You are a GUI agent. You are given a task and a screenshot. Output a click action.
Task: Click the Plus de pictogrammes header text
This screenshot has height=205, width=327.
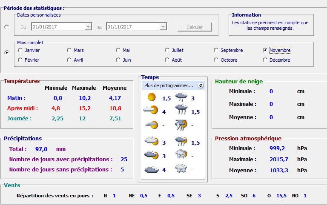click(x=169, y=85)
